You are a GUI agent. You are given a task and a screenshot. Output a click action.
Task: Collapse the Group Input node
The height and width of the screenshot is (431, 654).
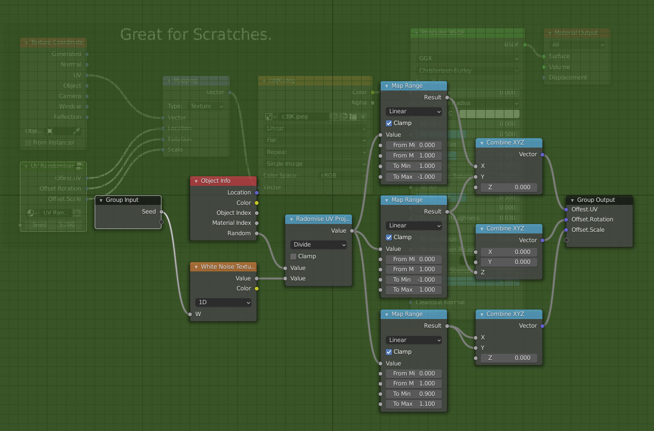(101, 200)
